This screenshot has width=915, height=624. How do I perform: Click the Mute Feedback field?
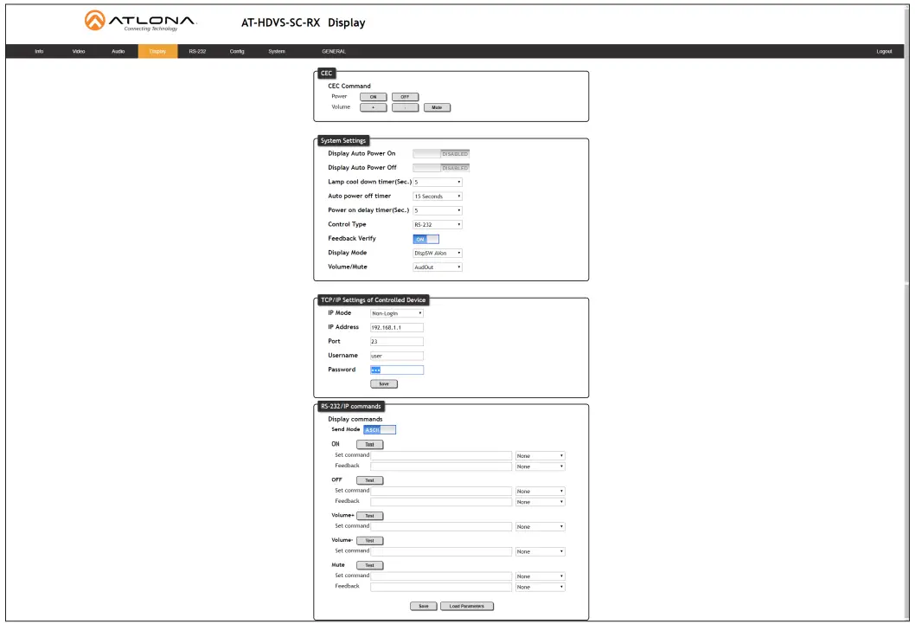[441, 588]
